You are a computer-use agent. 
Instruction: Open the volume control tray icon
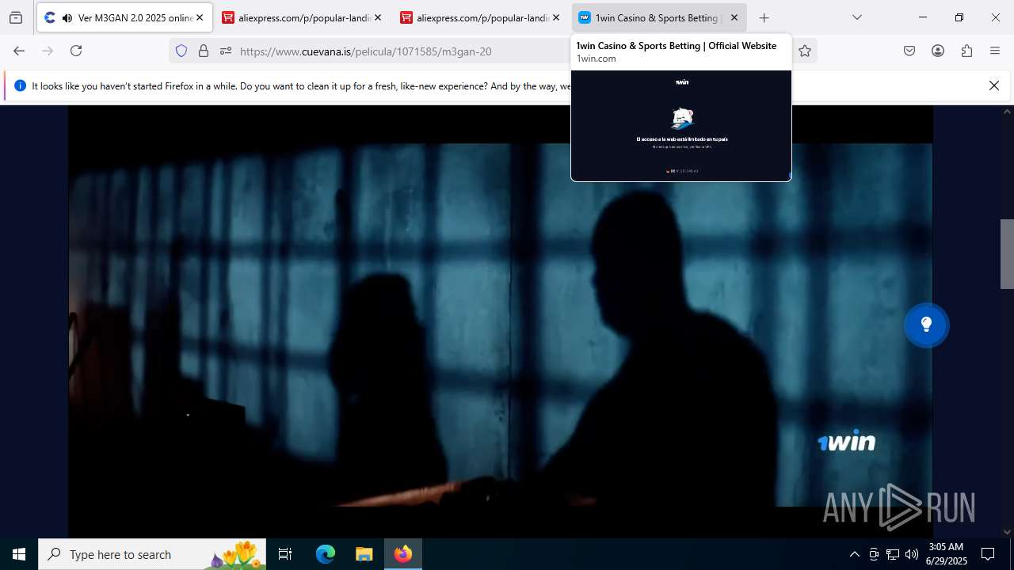(x=912, y=554)
